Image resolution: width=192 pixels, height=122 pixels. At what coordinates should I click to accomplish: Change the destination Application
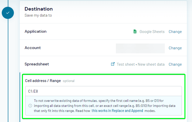point(175,32)
